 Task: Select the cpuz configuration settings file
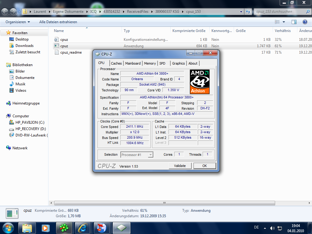(x=64, y=40)
